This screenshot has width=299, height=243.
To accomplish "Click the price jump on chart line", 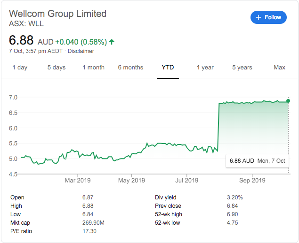I will (218, 127).
